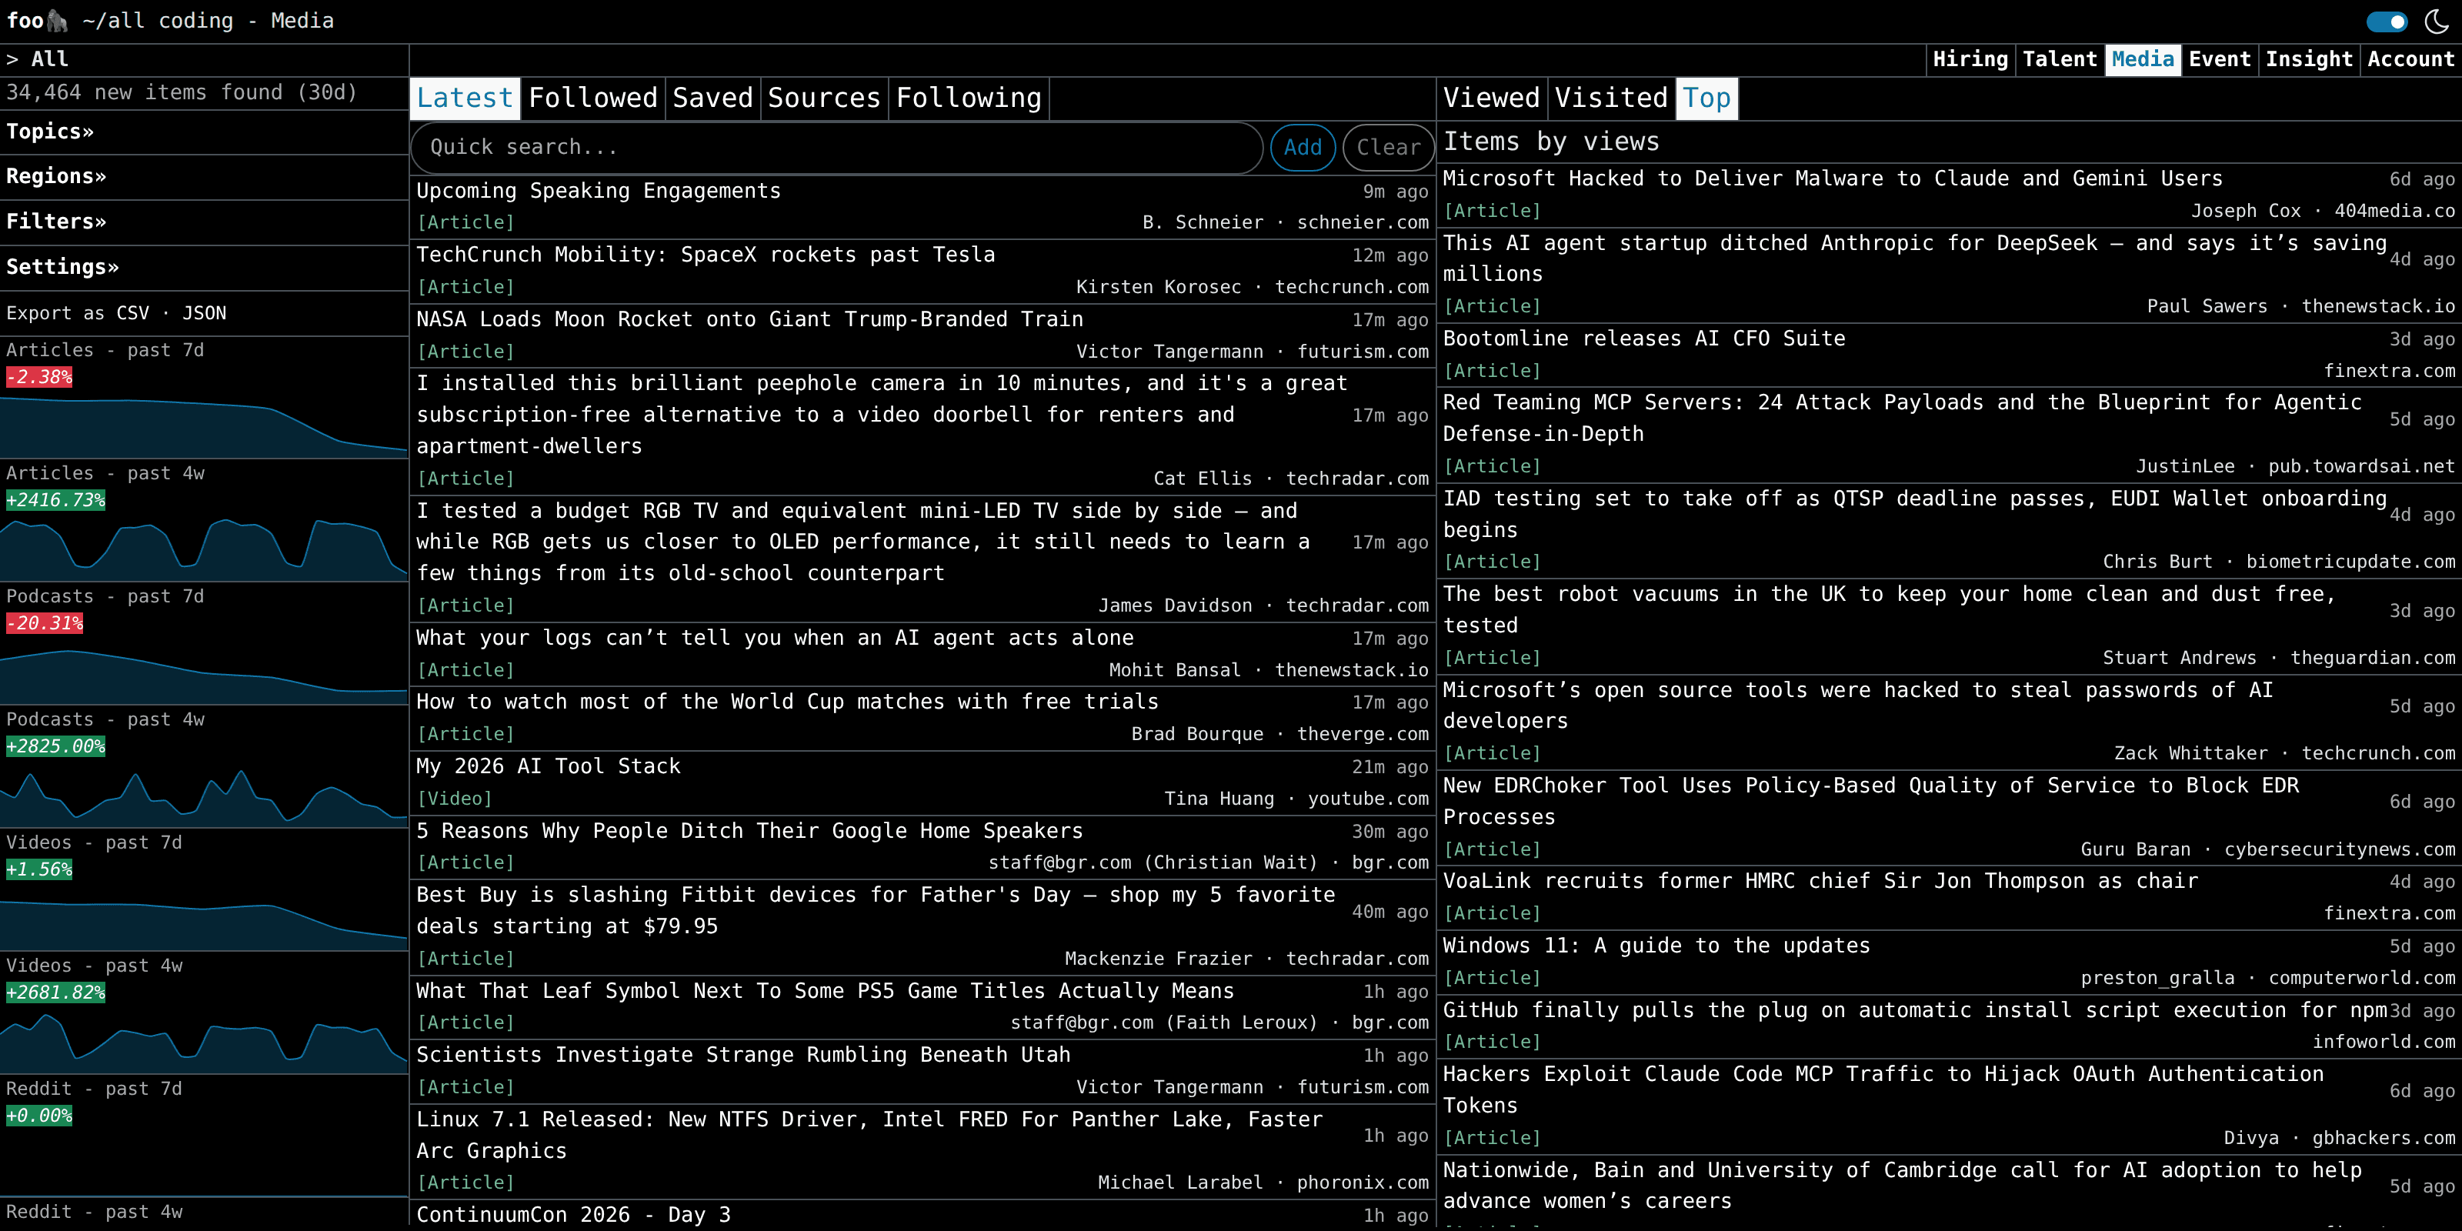Open the IAD testing QTSP article
Screen dimensions: 2462x1231
click(1915, 514)
